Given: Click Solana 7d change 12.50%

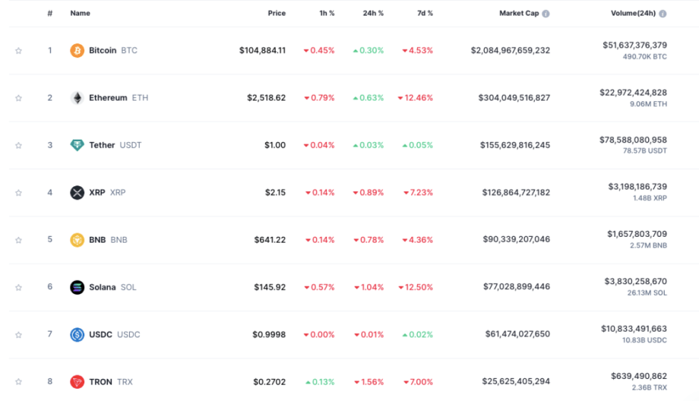Looking at the screenshot, I should click(416, 287).
